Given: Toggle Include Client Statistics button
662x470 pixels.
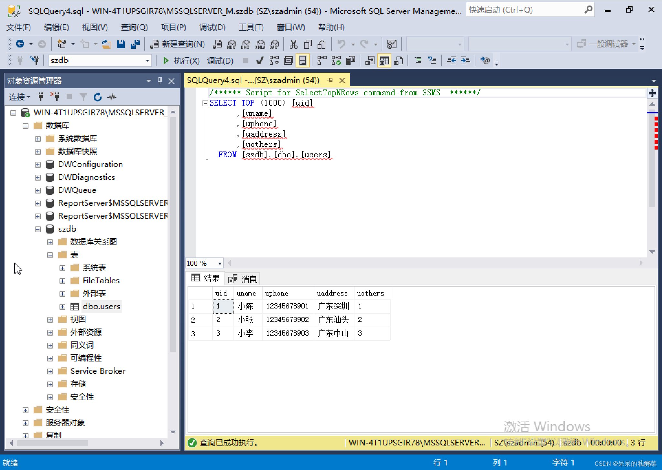Looking at the screenshot, I should (x=350, y=60).
